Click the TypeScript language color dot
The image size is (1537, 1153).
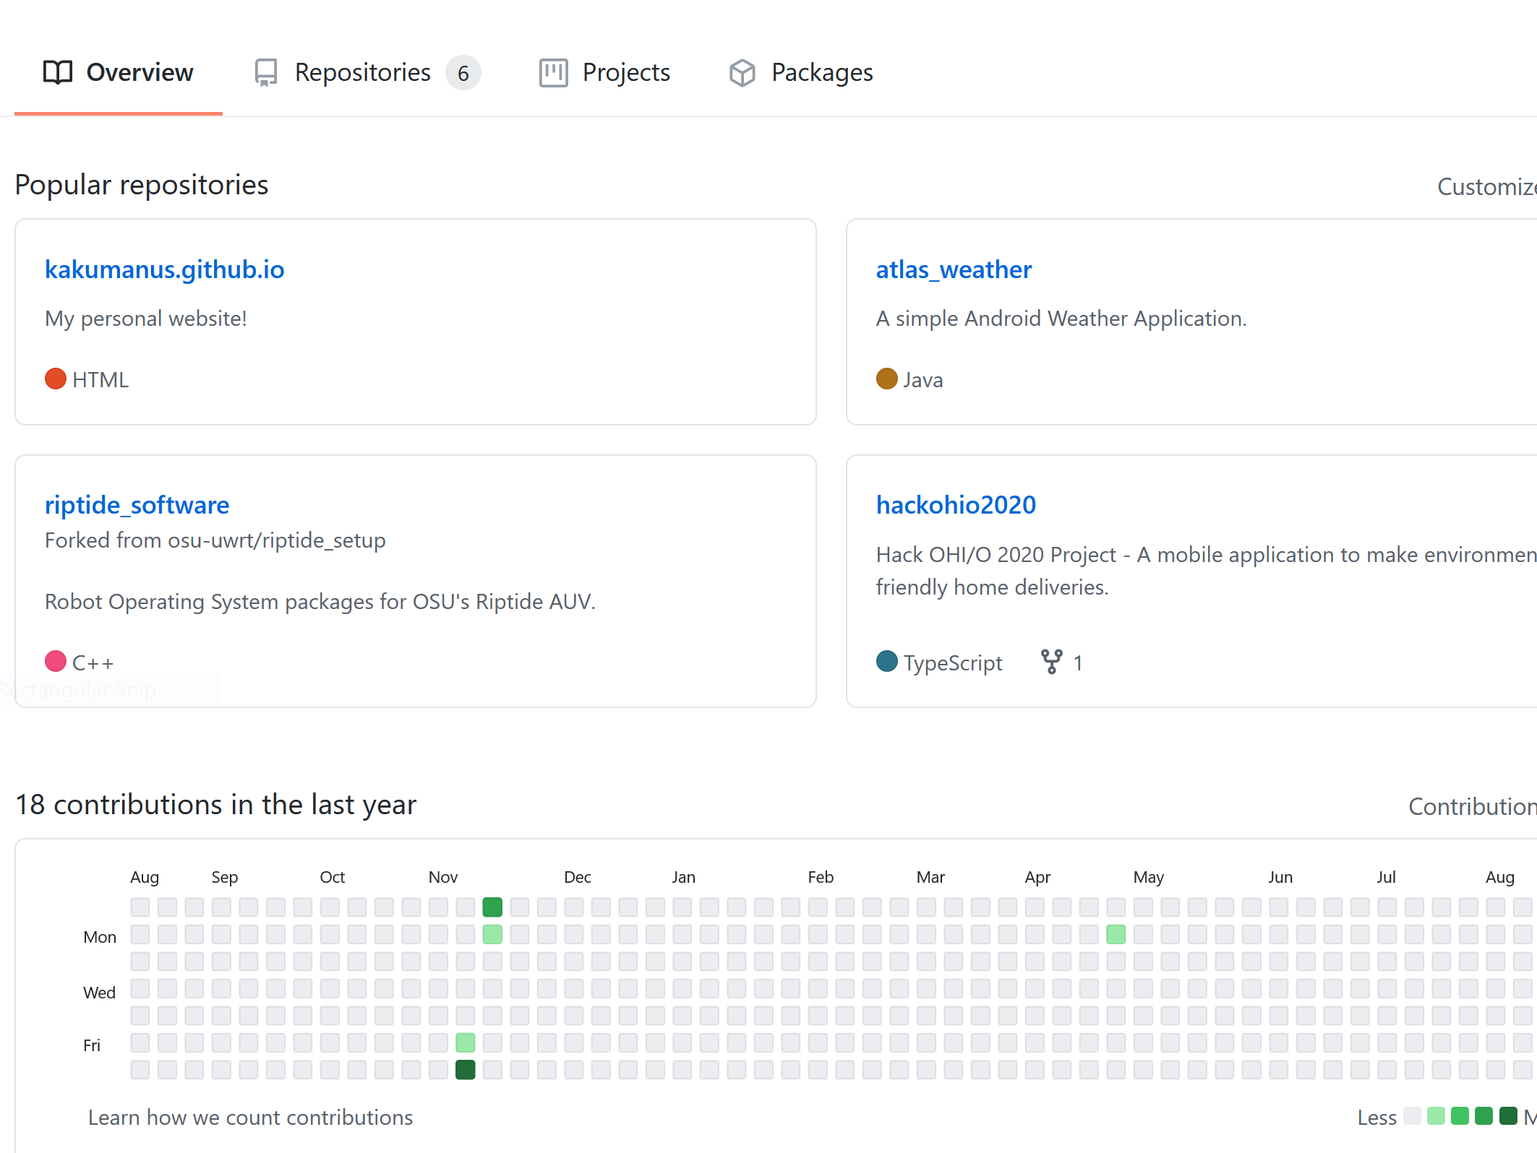[886, 662]
